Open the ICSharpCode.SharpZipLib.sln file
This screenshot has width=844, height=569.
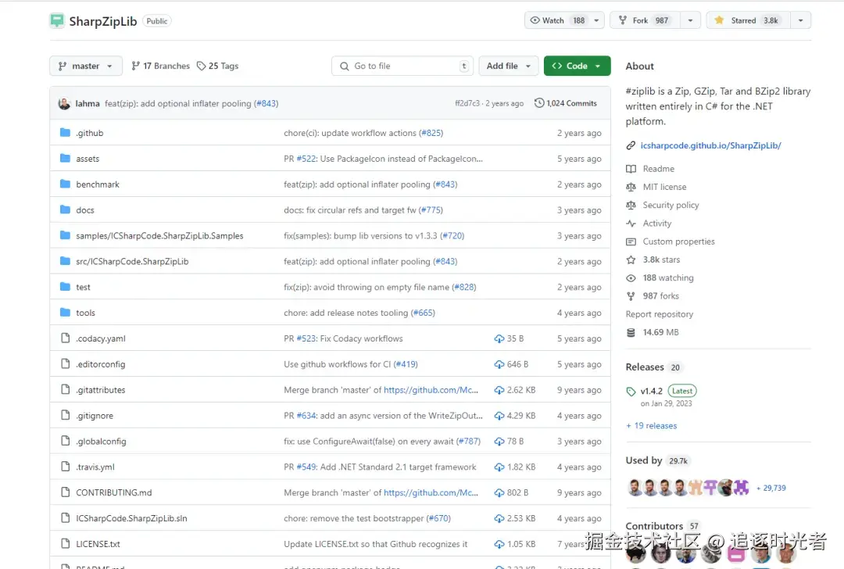(x=131, y=518)
